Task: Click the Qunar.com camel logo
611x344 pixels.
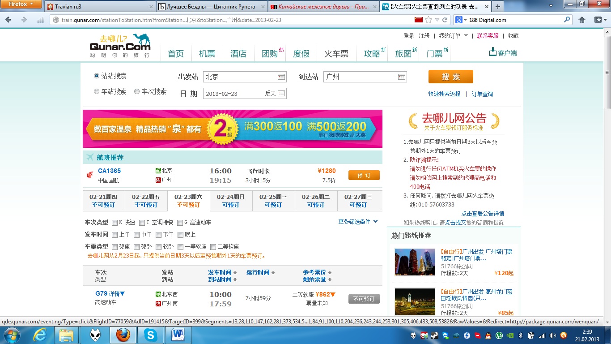Action: [x=120, y=46]
